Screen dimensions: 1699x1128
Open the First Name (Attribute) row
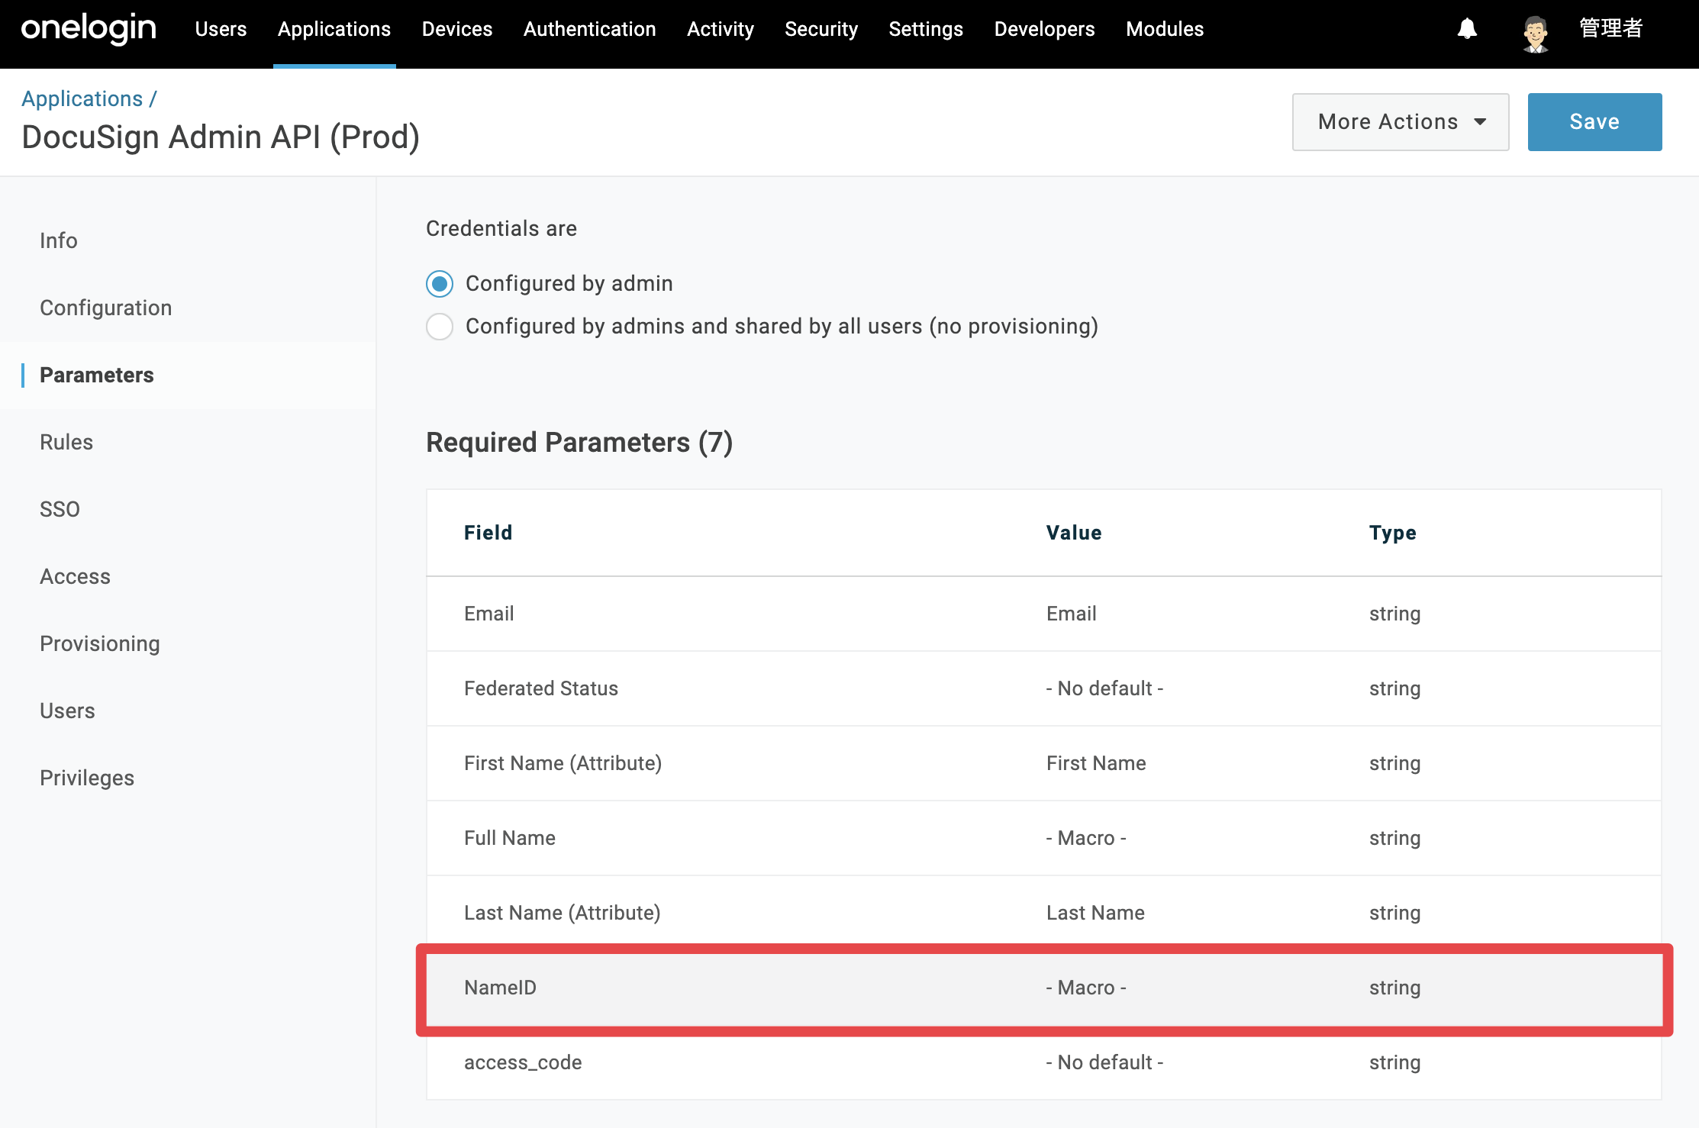click(1044, 764)
